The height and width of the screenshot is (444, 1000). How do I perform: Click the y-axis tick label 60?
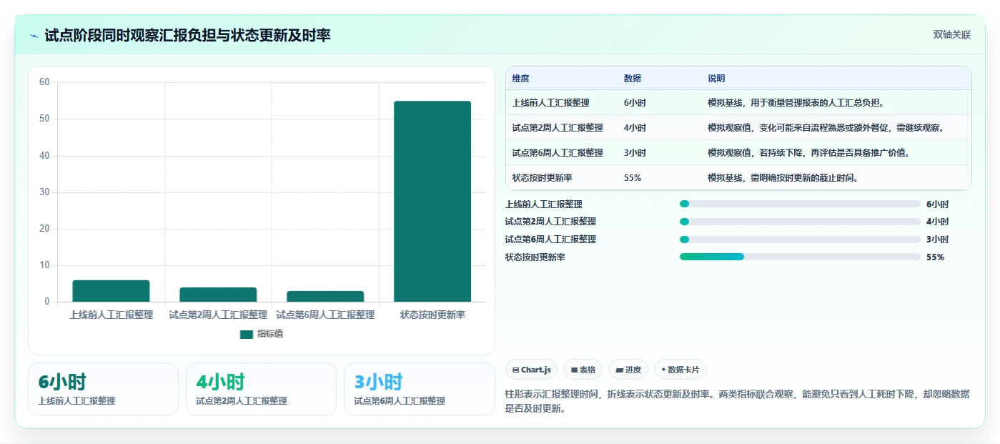(x=44, y=82)
